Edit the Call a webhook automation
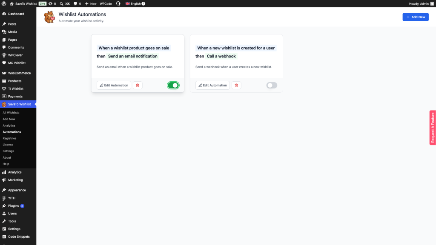The width and height of the screenshot is (436, 245). (212, 85)
